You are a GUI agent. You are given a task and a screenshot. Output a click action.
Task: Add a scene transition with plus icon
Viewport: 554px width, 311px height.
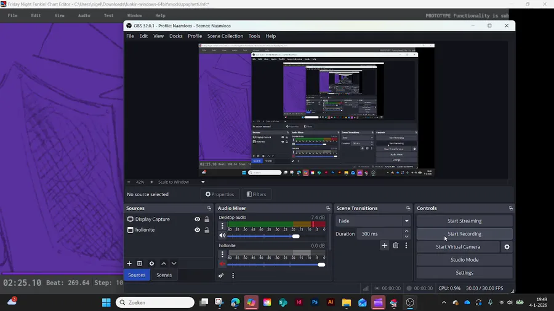click(384, 245)
